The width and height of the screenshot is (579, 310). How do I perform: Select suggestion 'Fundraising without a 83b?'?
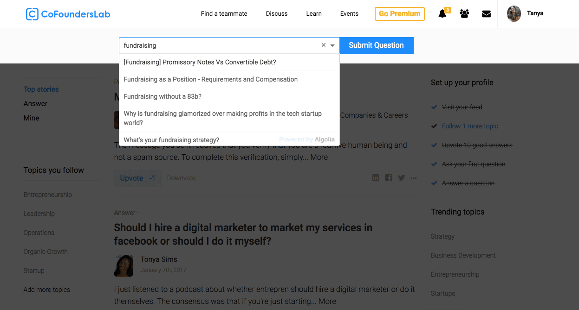[x=163, y=96]
